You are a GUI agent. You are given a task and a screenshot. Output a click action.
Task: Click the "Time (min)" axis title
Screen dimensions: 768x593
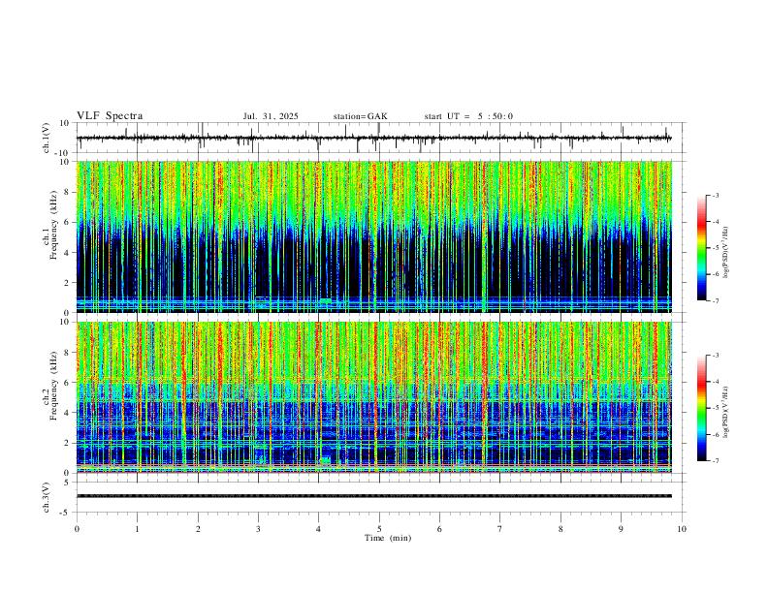point(388,538)
